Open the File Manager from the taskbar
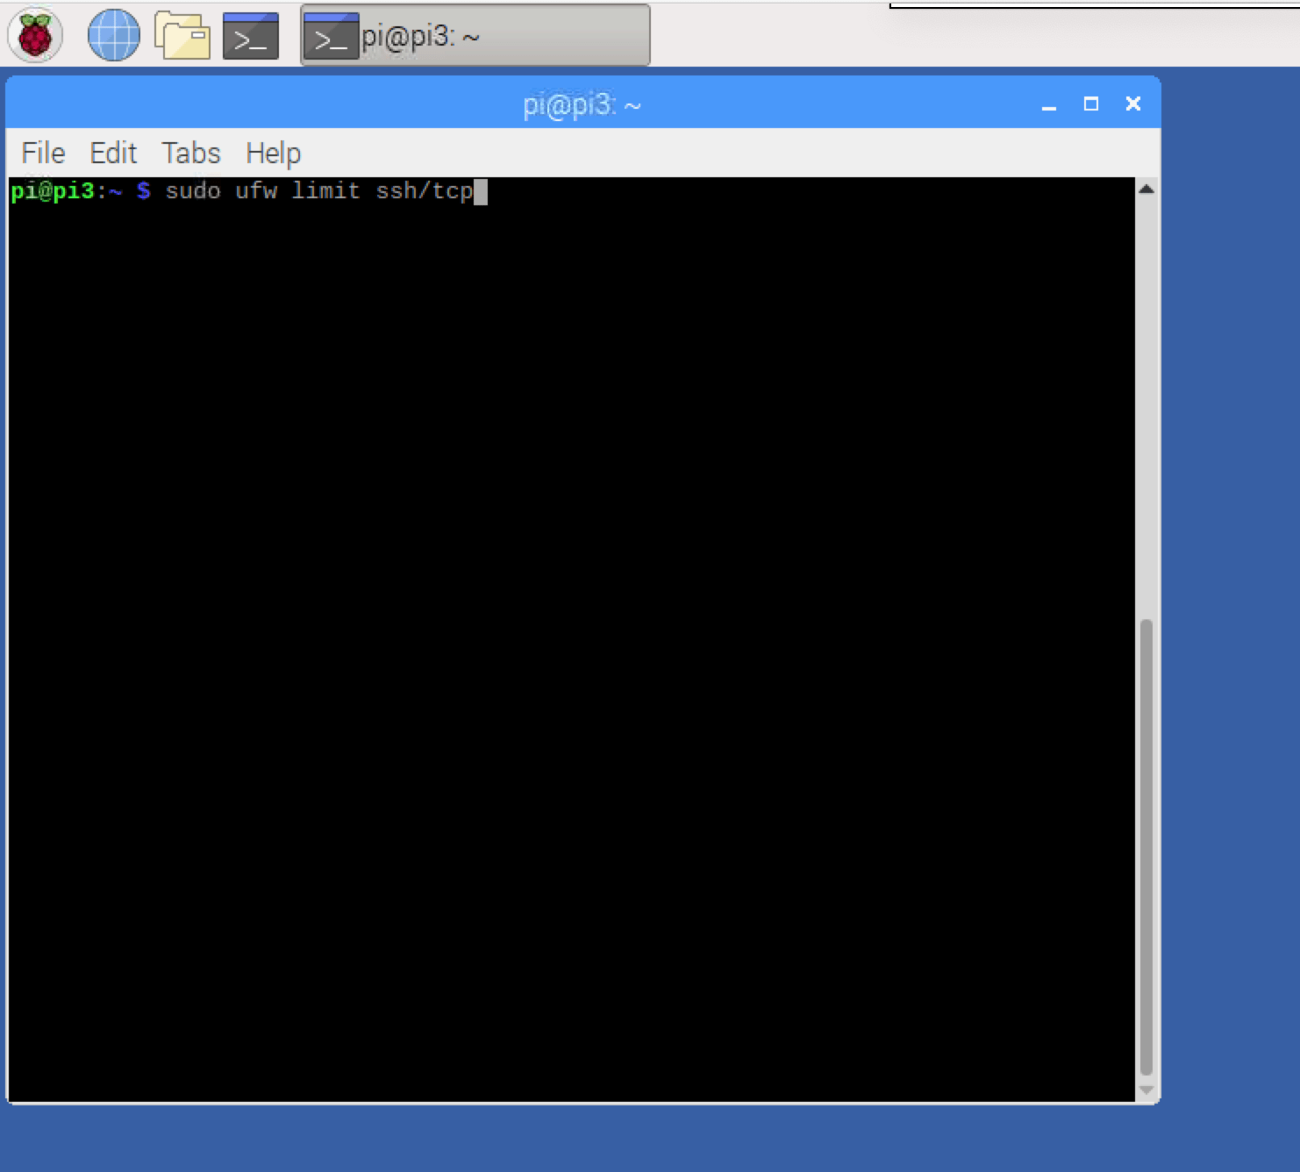This screenshot has width=1300, height=1172. coord(184,35)
